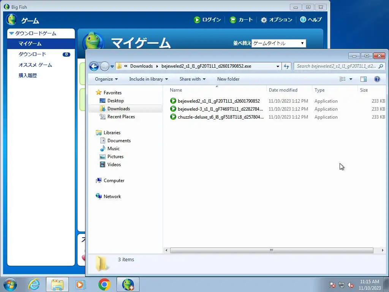Screen dimensions: 389x292
Task: Open the Pictures library
Action: tap(115, 156)
